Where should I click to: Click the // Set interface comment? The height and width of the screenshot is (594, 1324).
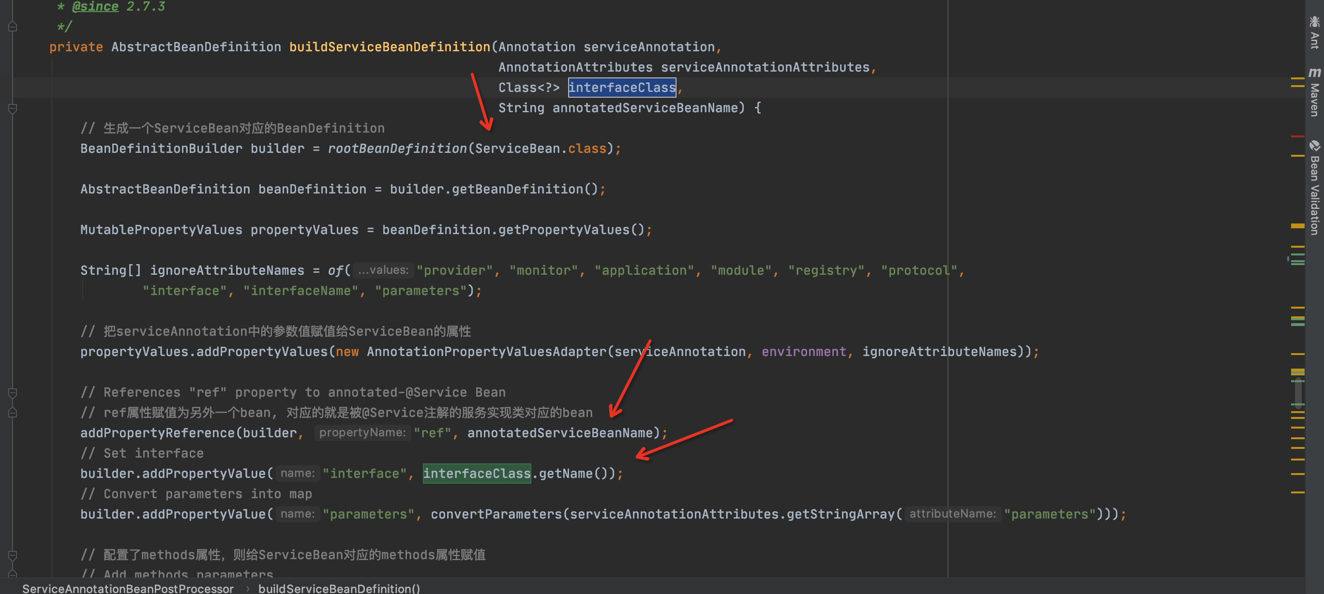[x=142, y=453]
